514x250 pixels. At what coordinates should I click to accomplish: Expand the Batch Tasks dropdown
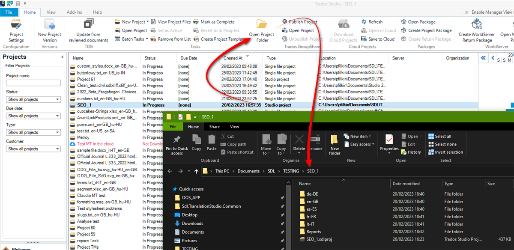tap(146, 39)
